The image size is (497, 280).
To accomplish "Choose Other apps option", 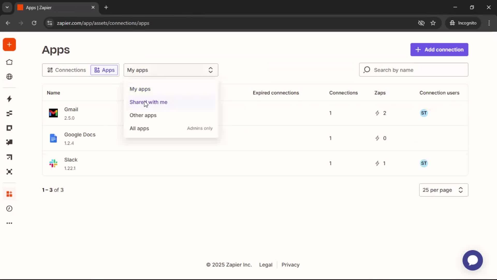I will click(x=171, y=115).
